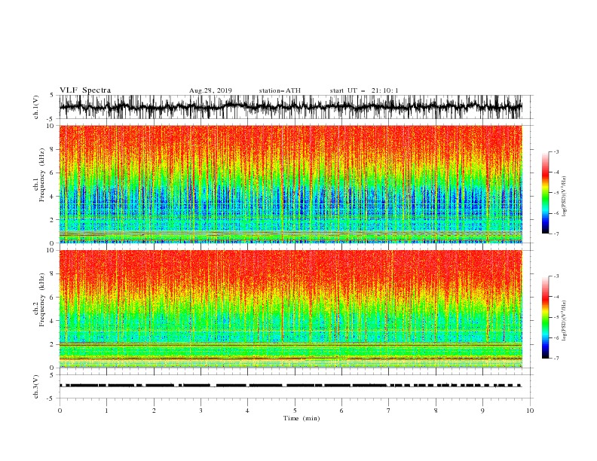Click the 'VLF Spectra' title text
Image resolution: width=597 pixels, height=461 pixels.
(85, 90)
